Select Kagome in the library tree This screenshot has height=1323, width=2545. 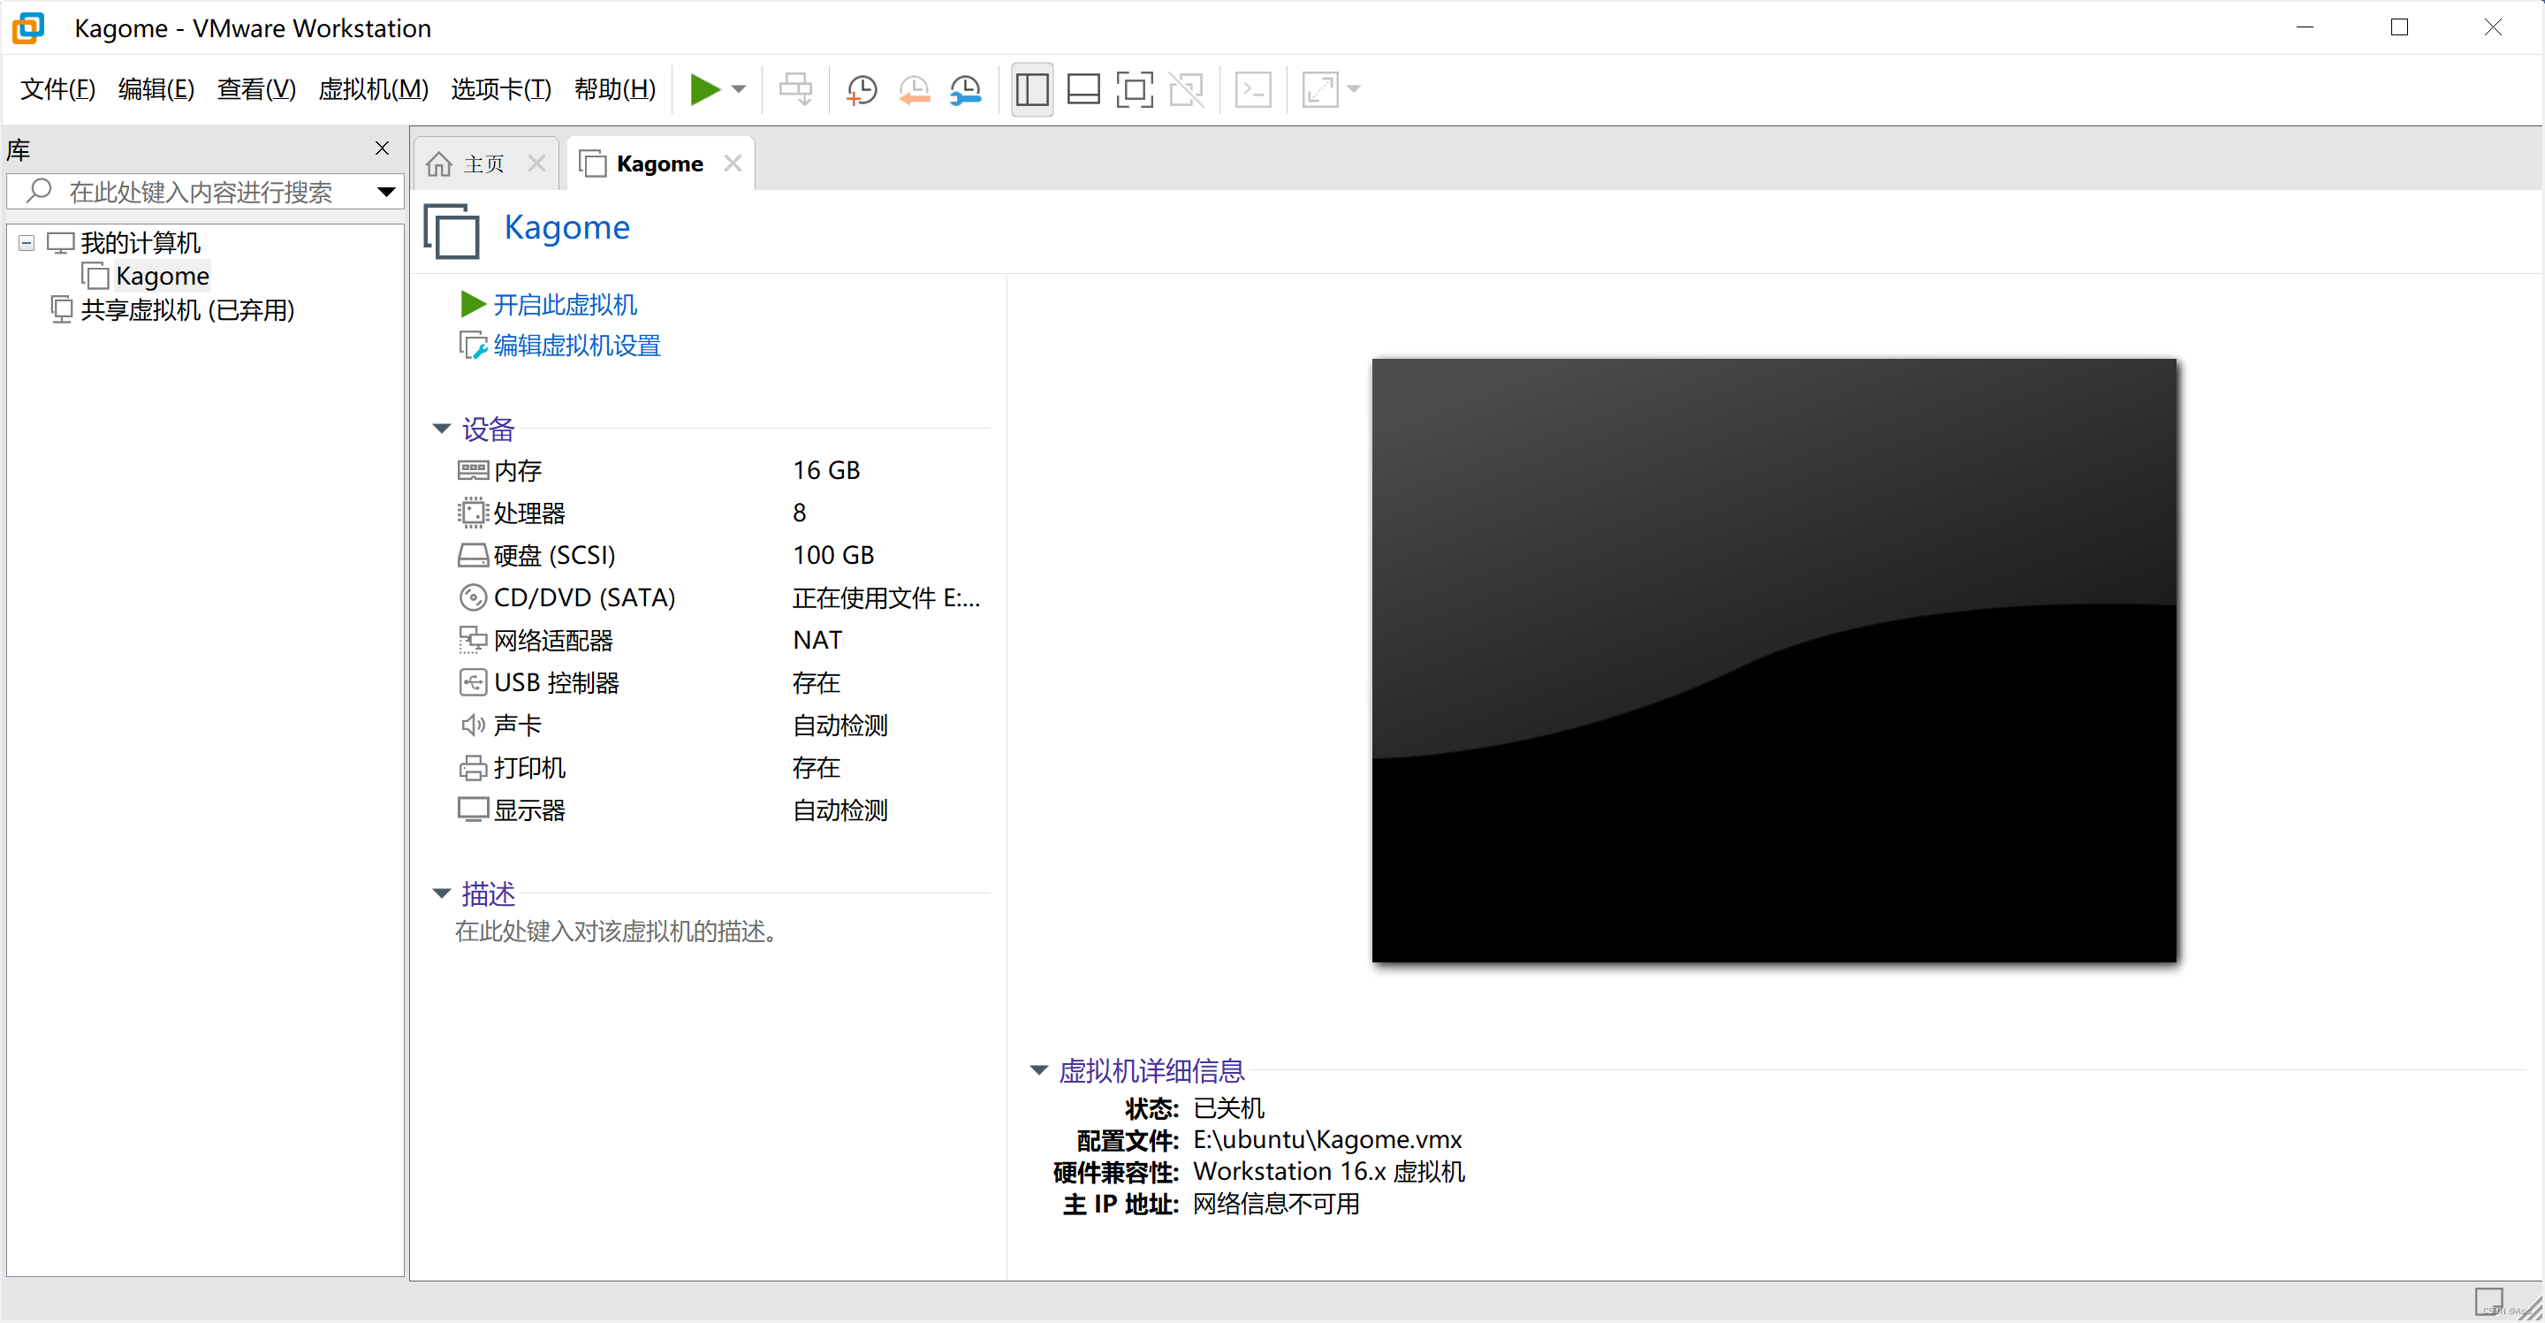coord(162,277)
